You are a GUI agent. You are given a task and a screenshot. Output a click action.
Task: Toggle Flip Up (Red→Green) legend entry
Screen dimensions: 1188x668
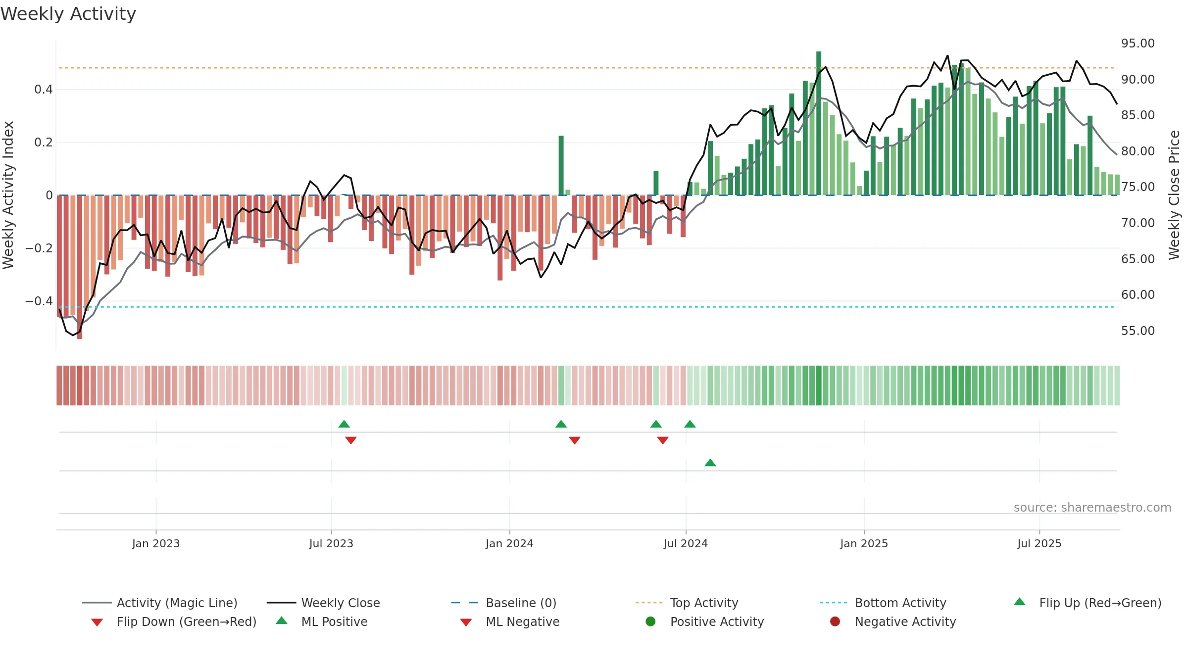(1088, 603)
